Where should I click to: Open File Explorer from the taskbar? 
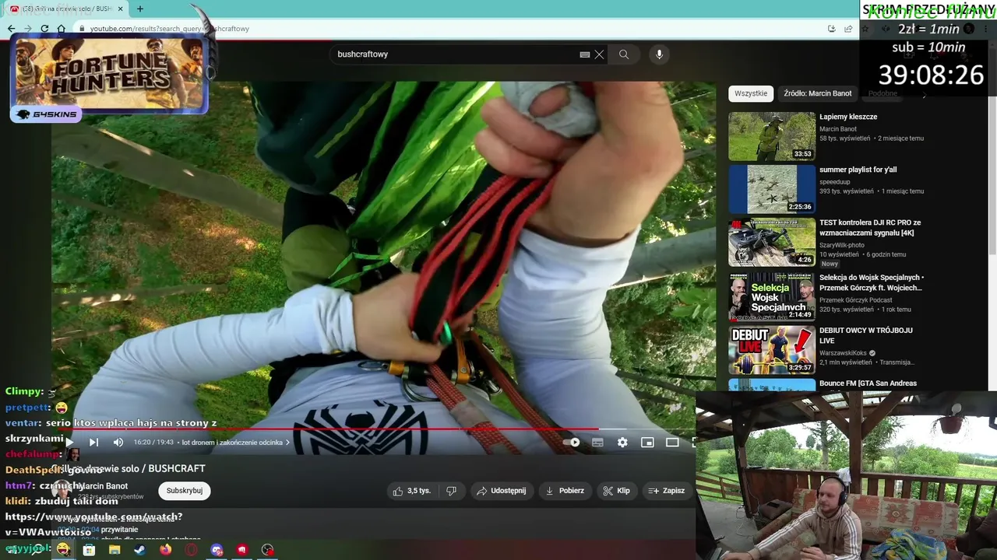(114, 550)
